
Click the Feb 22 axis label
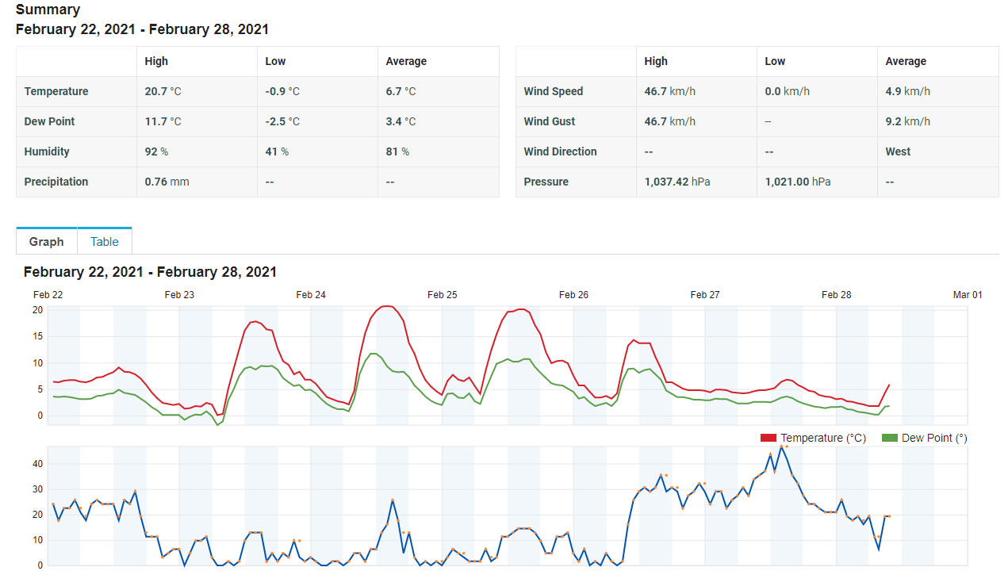coord(48,295)
